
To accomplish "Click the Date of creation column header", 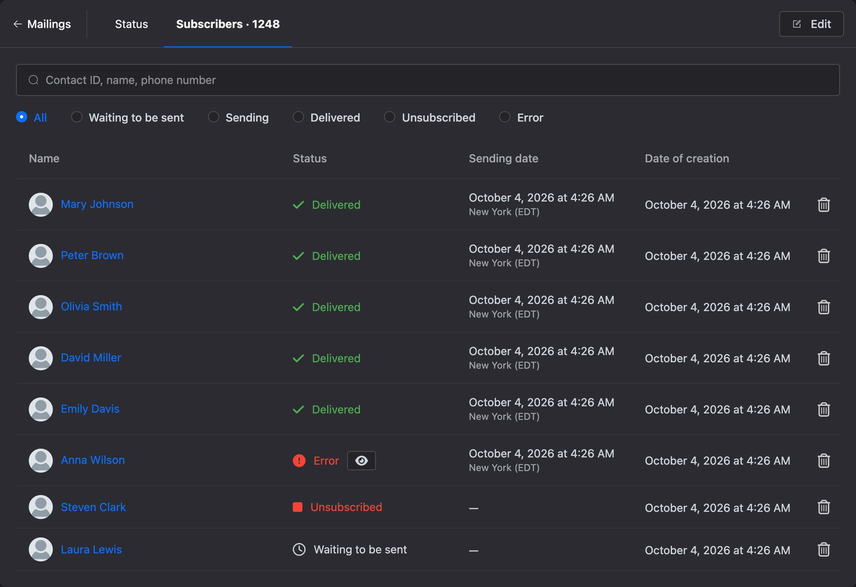I will [x=687, y=158].
